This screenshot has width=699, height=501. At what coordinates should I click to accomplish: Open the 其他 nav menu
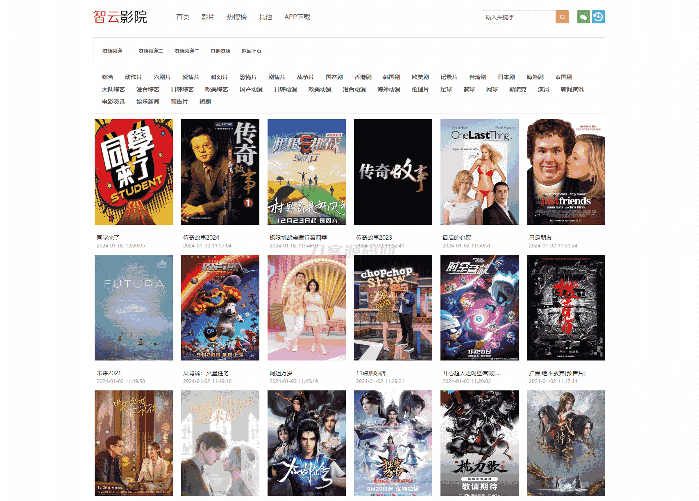pyautogui.click(x=266, y=17)
